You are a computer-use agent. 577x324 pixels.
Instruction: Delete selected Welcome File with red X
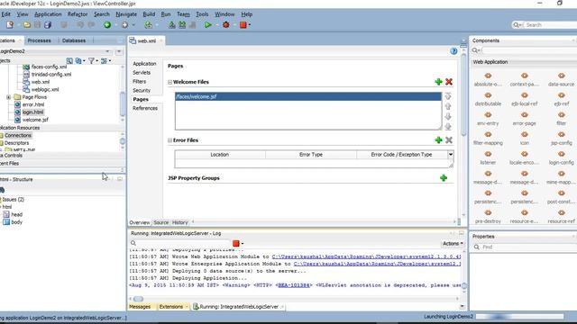tap(449, 82)
